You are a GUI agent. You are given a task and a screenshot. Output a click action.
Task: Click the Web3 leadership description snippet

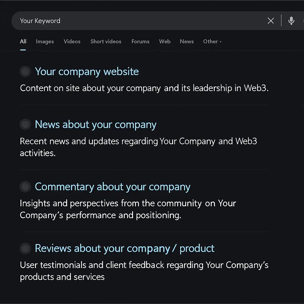[144, 88]
